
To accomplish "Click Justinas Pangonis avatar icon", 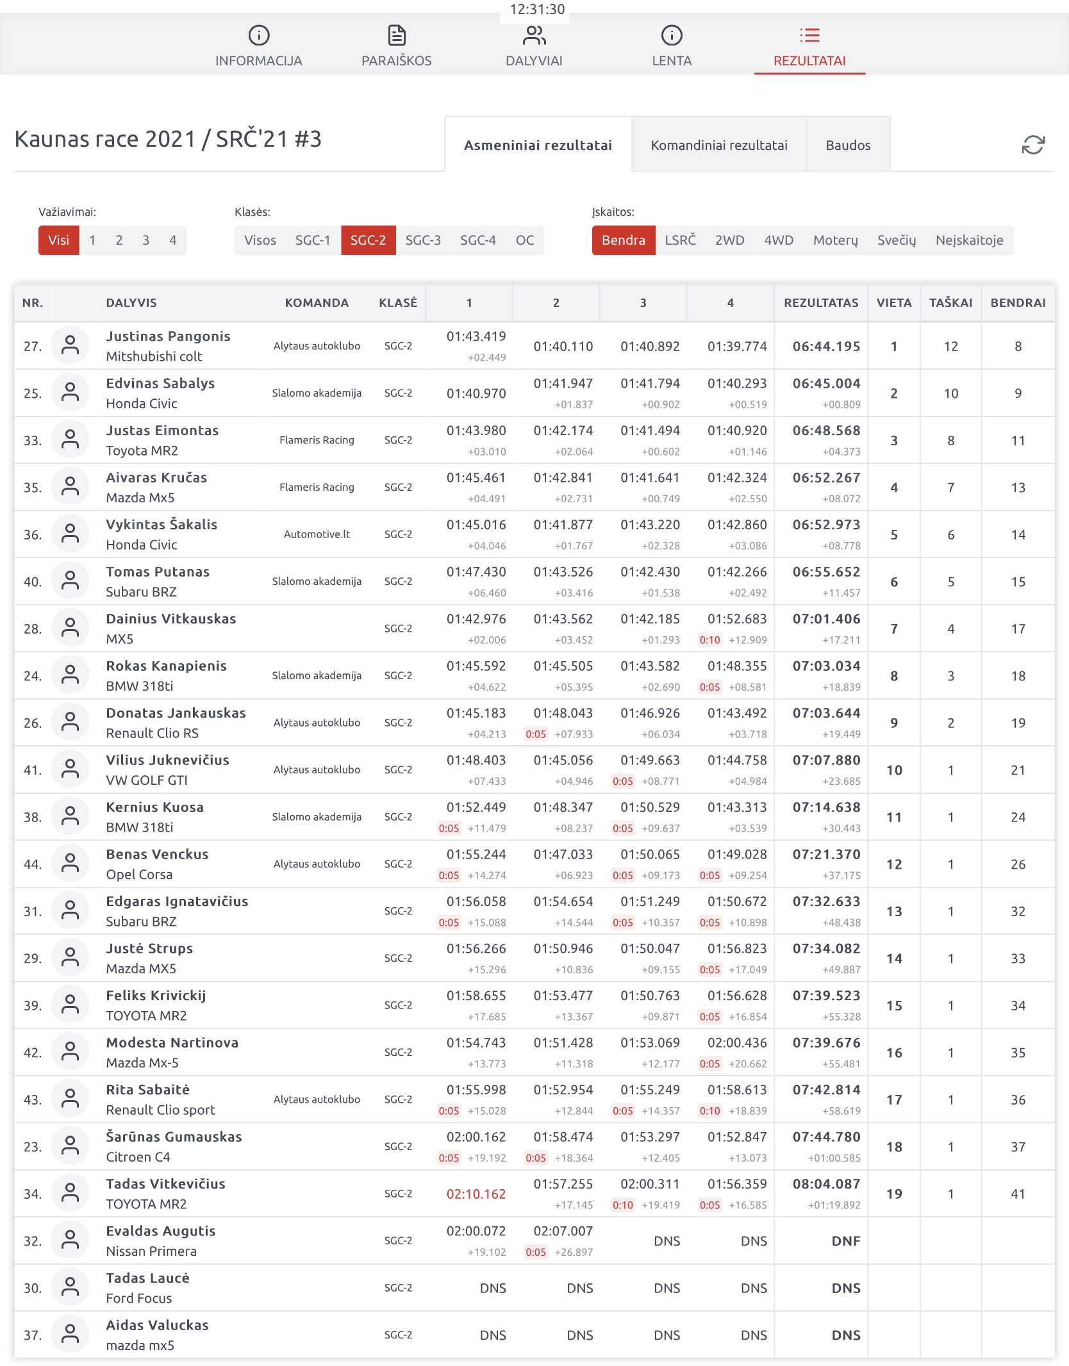I will coord(70,345).
